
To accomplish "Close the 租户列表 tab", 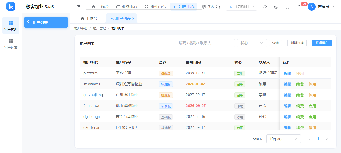I will pos(133,19).
